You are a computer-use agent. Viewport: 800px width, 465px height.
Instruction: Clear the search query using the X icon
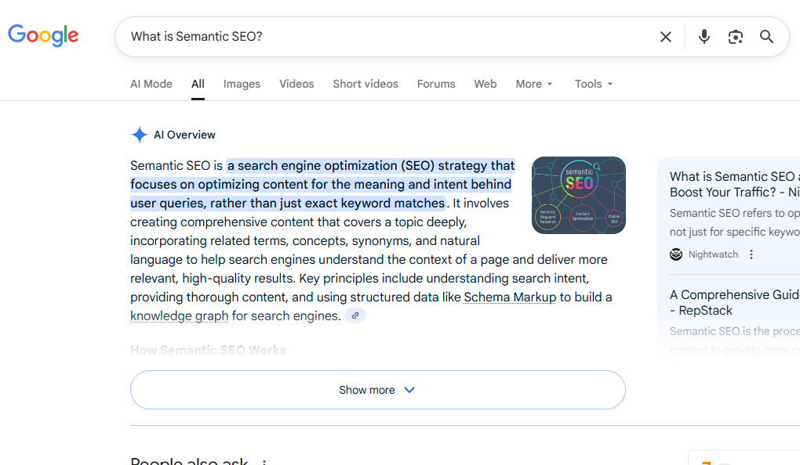click(x=666, y=36)
